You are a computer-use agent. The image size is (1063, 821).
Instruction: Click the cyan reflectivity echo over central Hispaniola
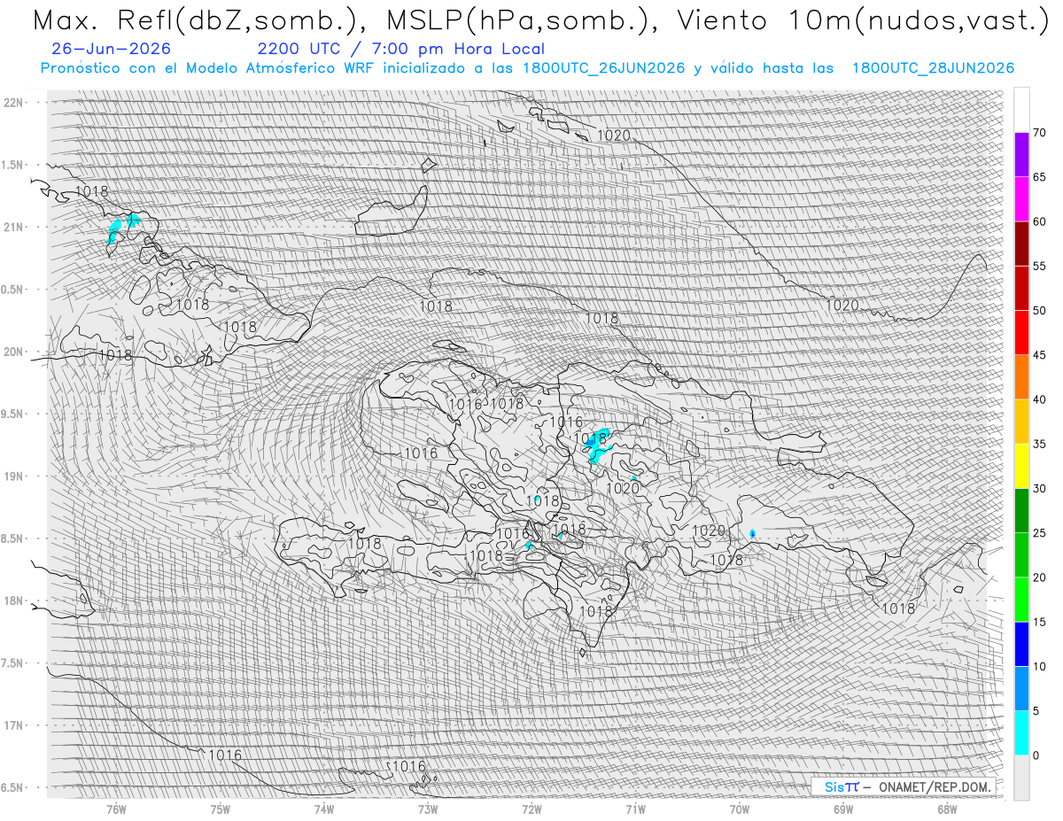598,445
